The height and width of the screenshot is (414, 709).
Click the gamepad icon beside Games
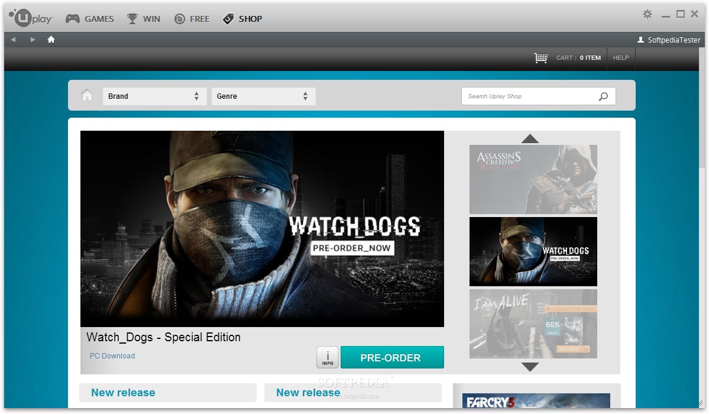[x=72, y=18]
